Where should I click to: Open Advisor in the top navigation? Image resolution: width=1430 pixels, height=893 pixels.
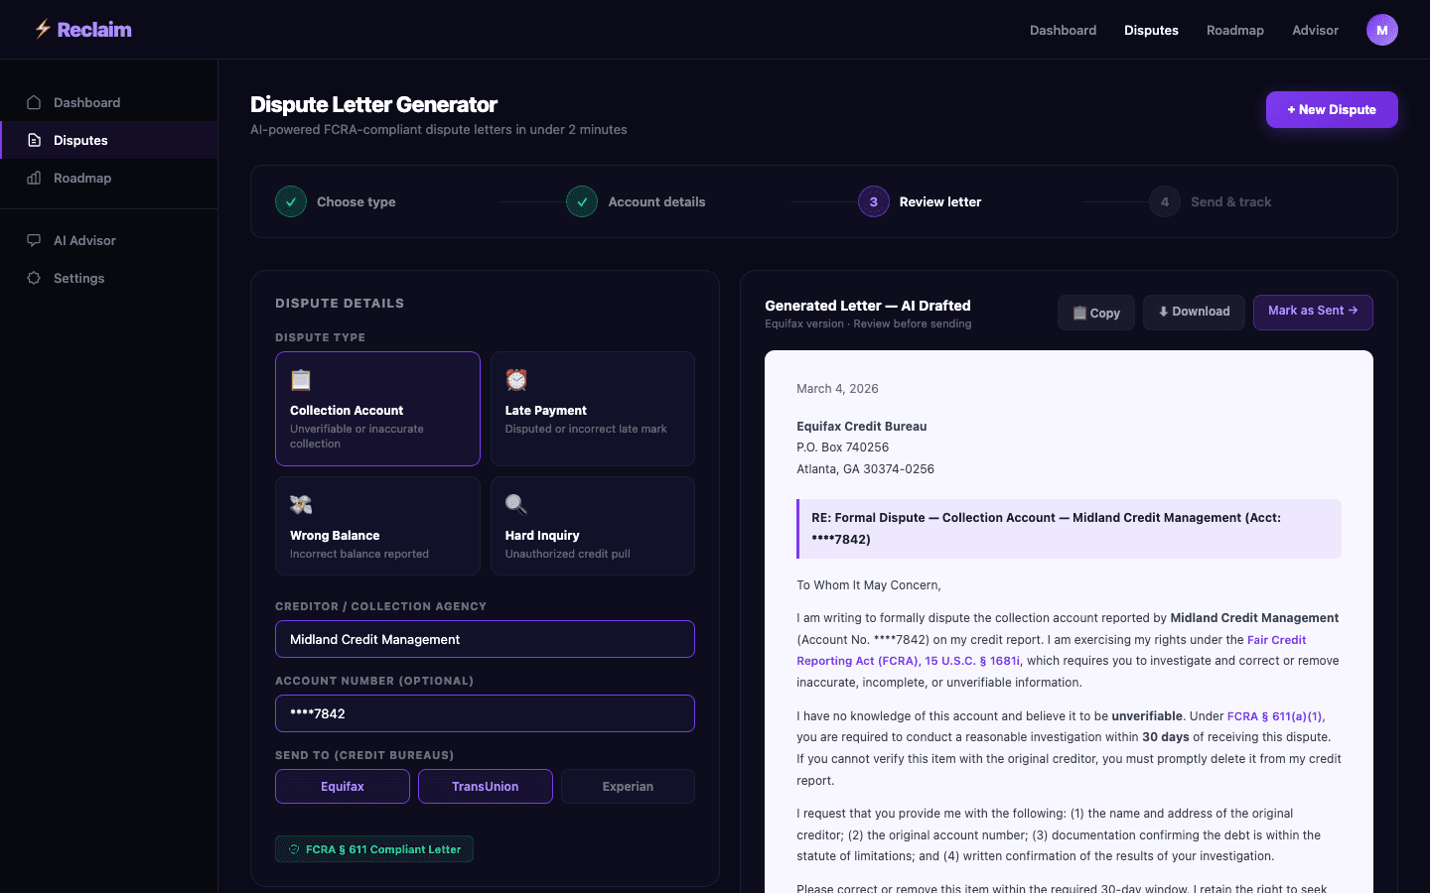click(1315, 30)
